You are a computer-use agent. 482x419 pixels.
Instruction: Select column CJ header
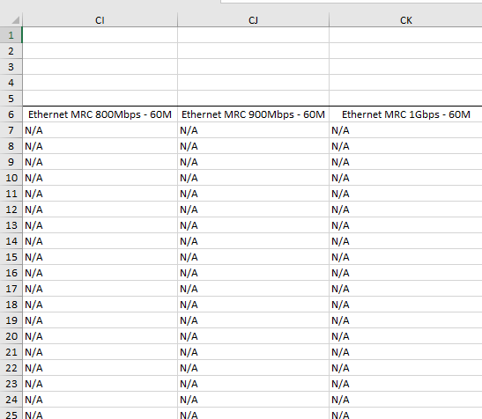253,20
